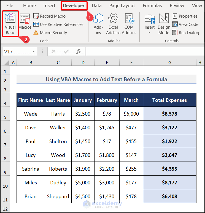Click the title cell 'Using VBA Macros to Add Text Before a Formula'
The width and height of the screenshot is (205, 213).
point(107,79)
